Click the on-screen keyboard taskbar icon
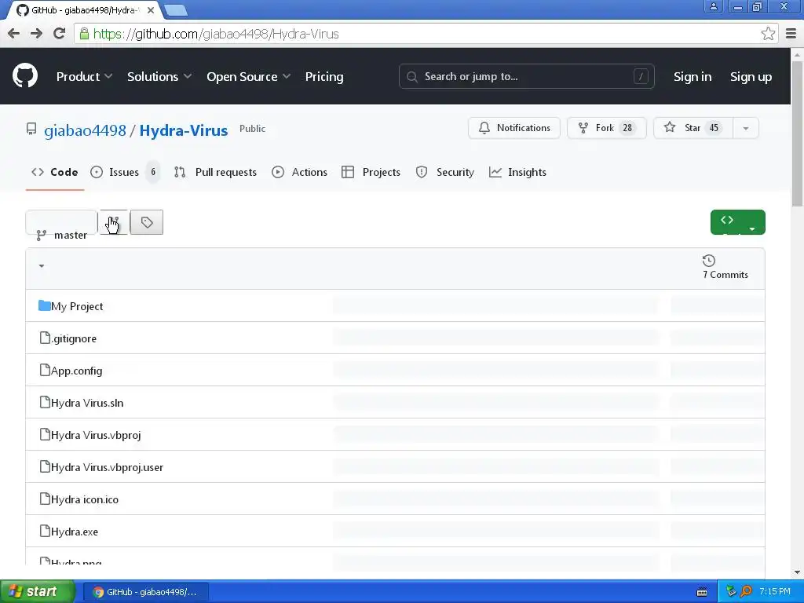 pos(702,592)
